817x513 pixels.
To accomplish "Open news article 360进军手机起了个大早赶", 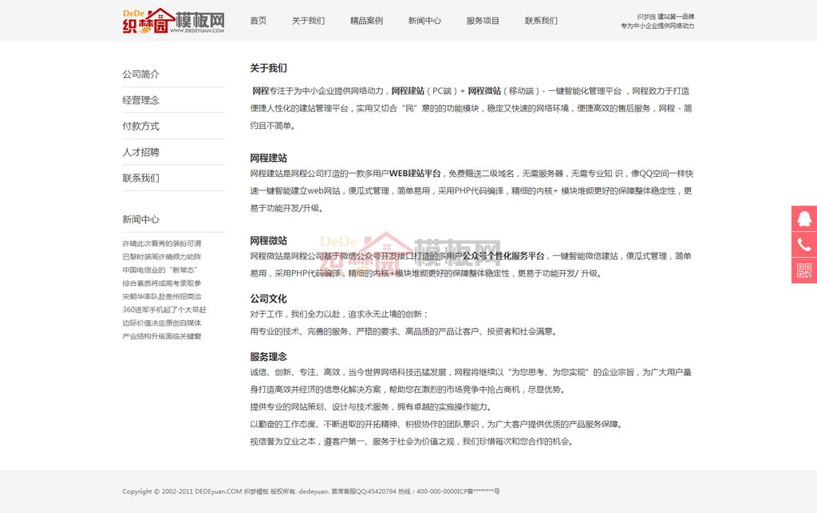I will point(164,310).
